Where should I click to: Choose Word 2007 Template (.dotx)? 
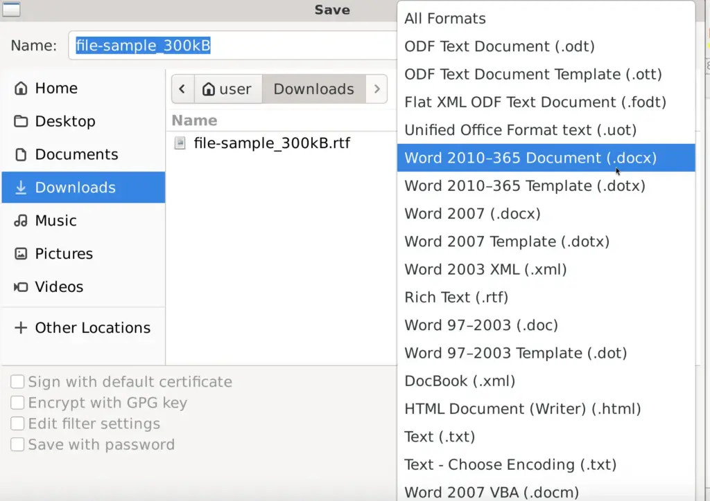(x=546, y=242)
